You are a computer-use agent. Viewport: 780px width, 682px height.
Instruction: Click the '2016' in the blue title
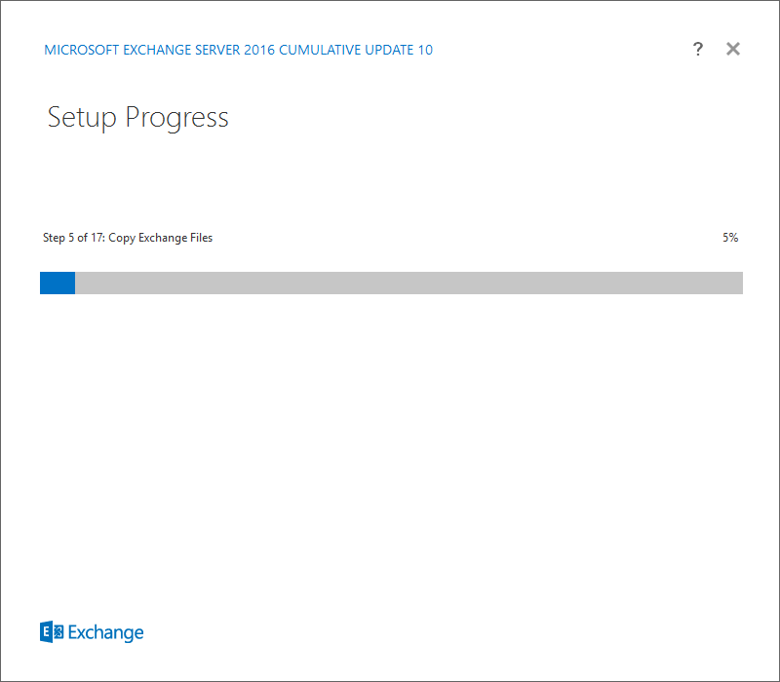[x=259, y=50]
